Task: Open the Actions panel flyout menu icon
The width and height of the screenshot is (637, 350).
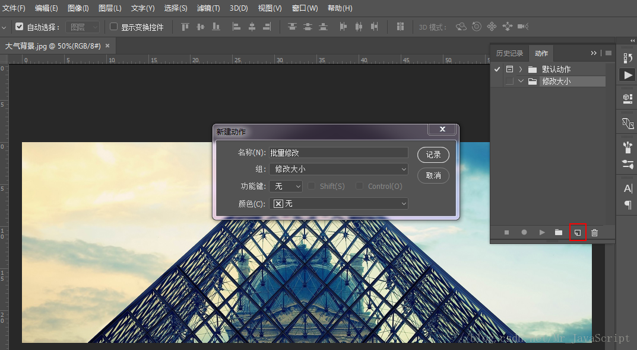Action: point(608,53)
